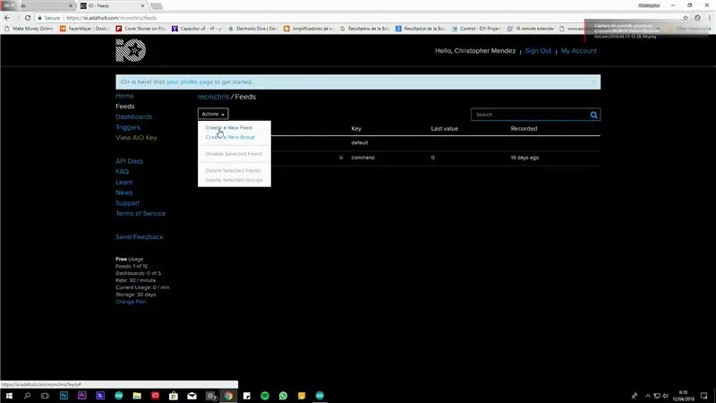Open the Actions dropdown button
Image resolution: width=716 pixels, height=403 pixels.
pyautogui.click(x=213, y=114)
